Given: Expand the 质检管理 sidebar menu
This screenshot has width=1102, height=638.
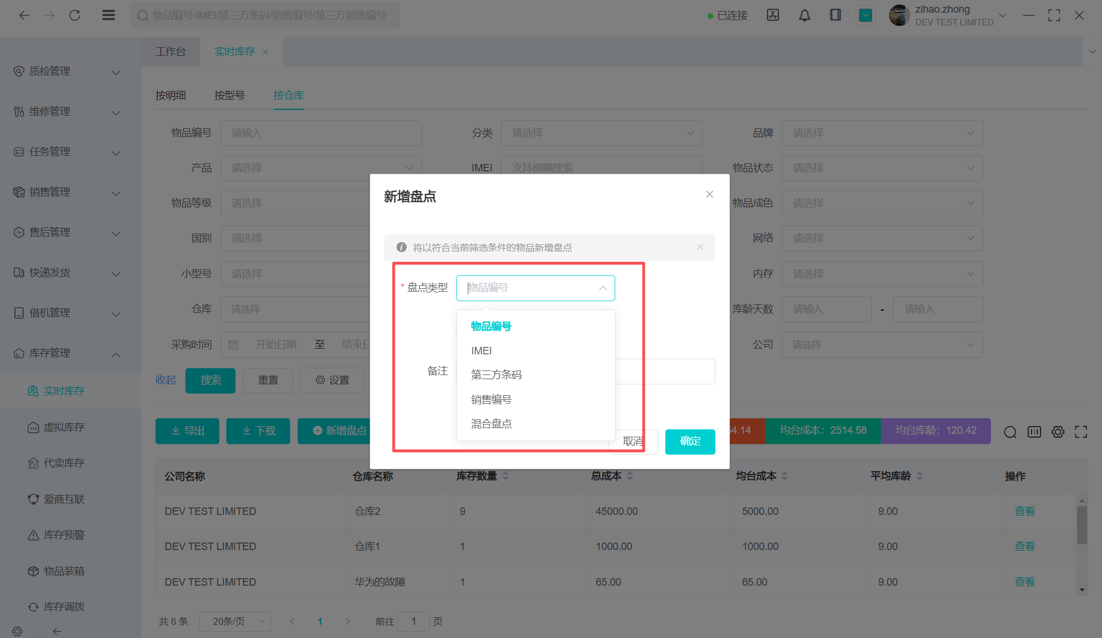Looking at the screenshot, I should pos(67,72).
